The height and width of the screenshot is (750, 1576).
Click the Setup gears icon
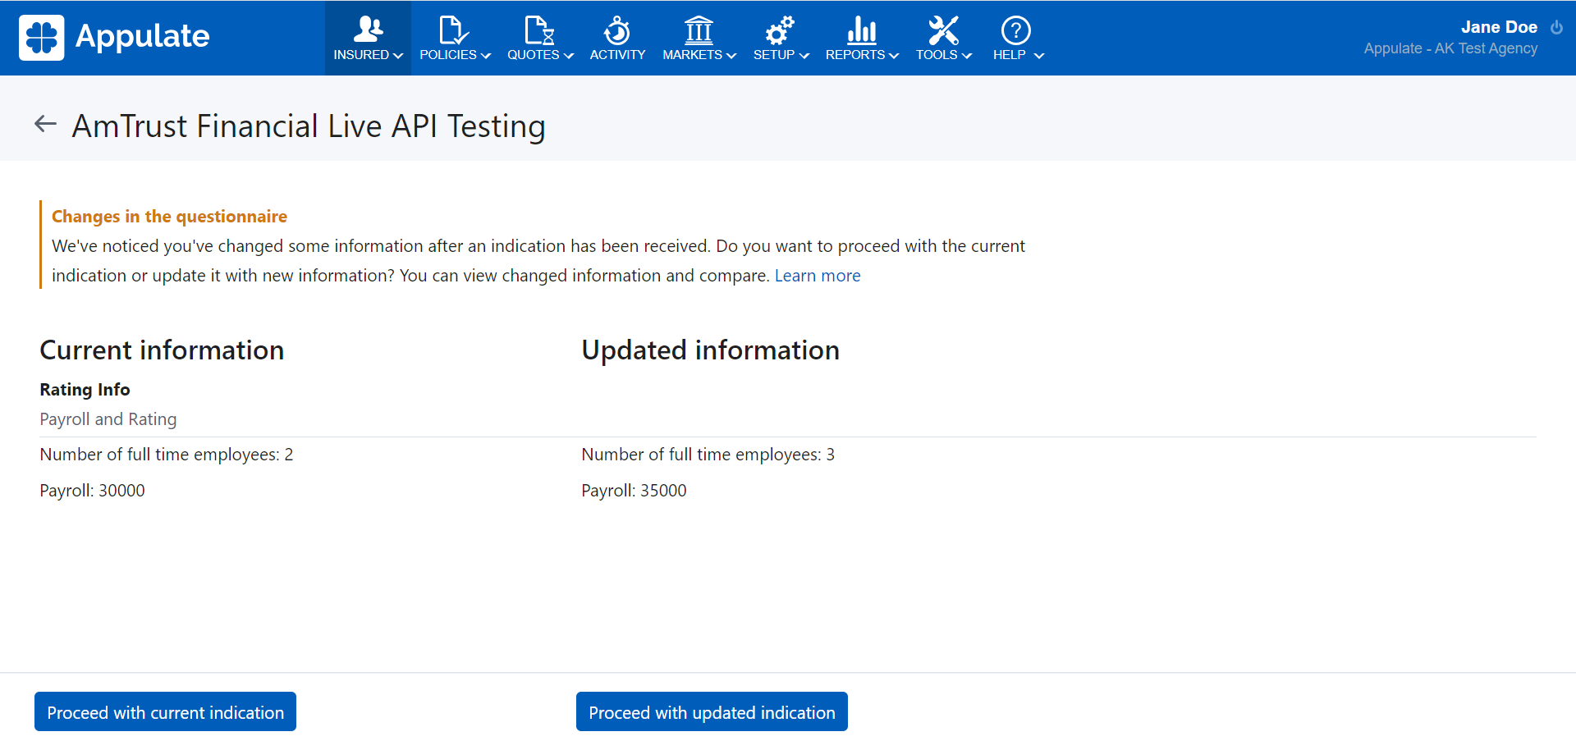[x=779, y=30]
